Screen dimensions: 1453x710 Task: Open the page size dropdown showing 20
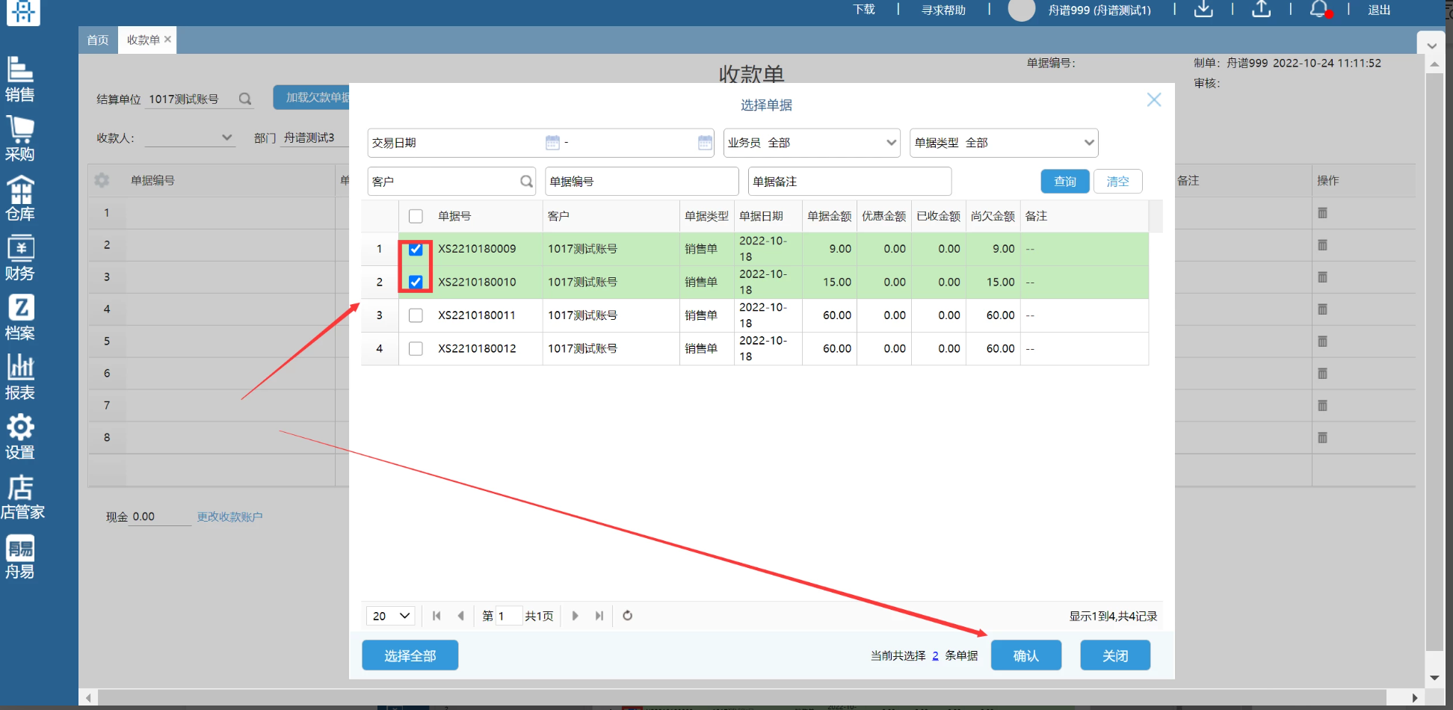coord(391,616)
